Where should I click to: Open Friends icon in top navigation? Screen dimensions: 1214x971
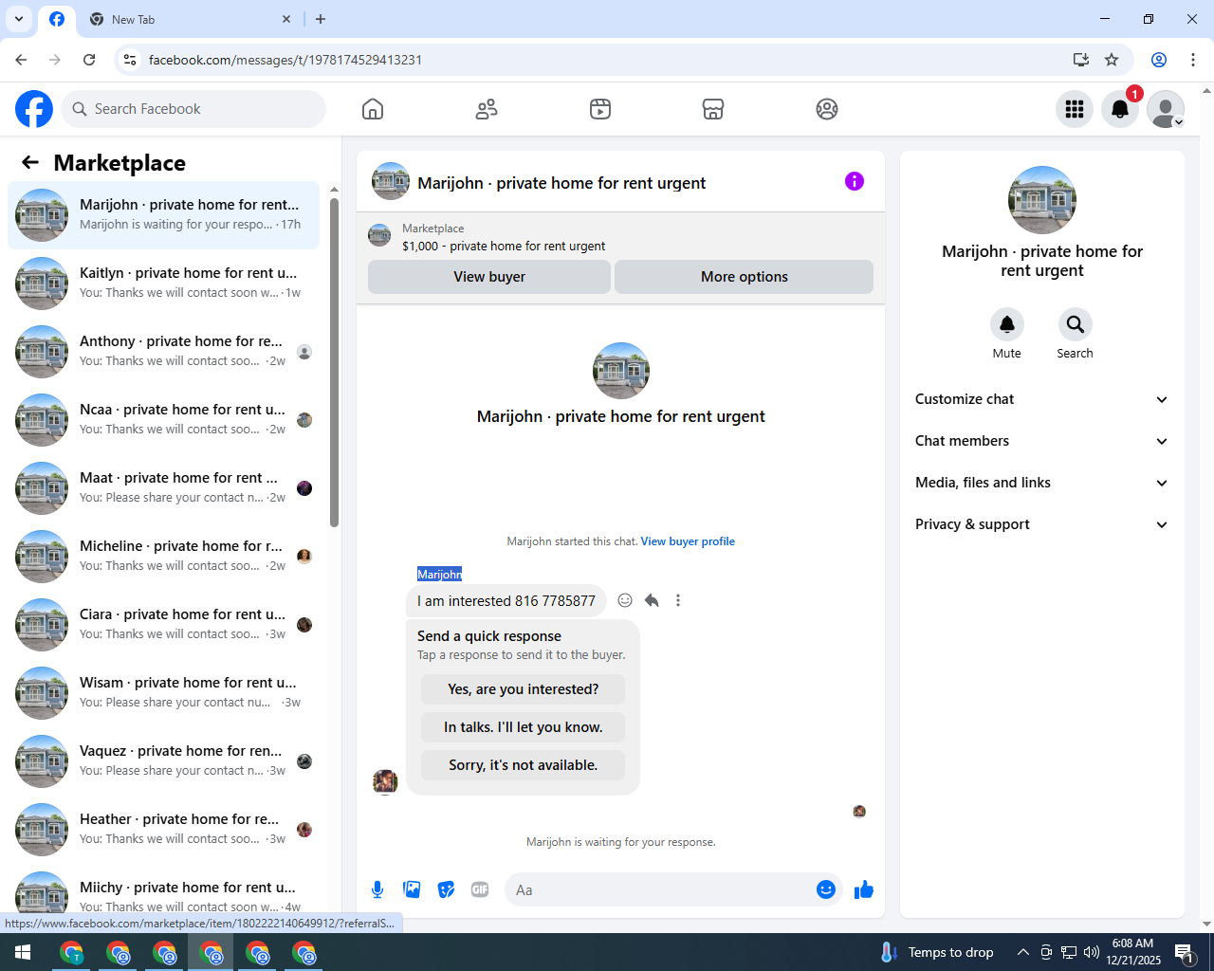(487, 109)
